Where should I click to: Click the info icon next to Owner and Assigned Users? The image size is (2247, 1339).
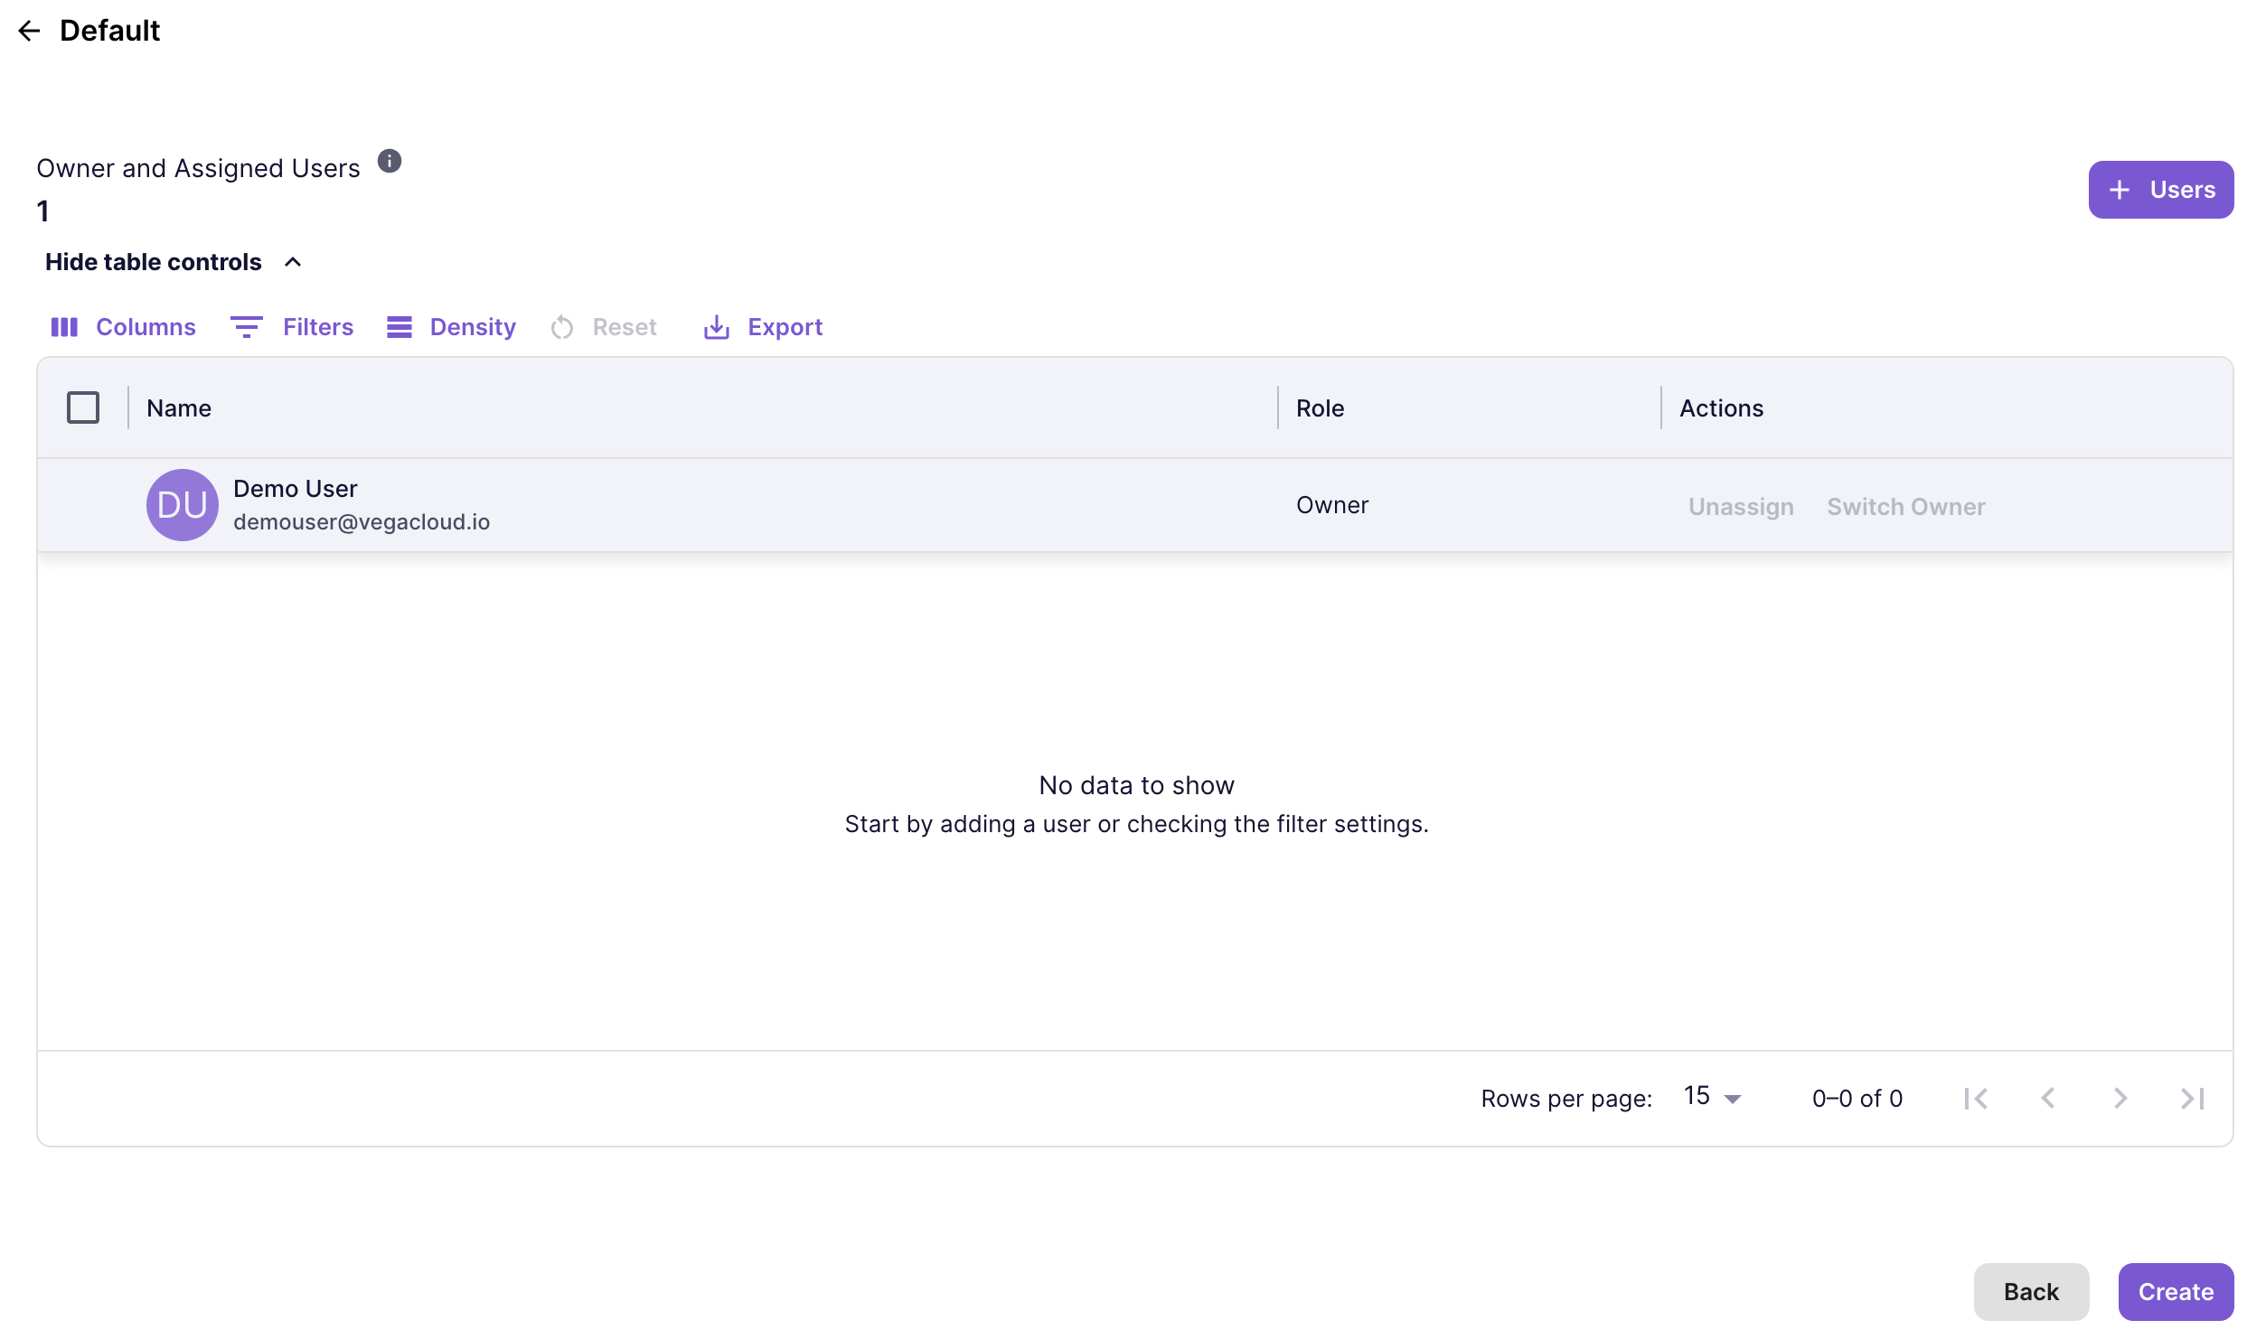point(388,163)
